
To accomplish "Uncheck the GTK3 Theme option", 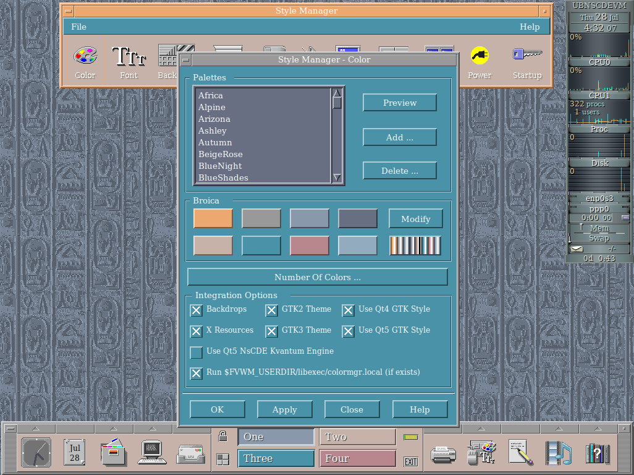I will click(271, 331).
